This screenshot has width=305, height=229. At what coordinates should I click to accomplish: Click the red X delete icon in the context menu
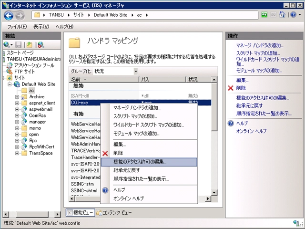point(105,153)
